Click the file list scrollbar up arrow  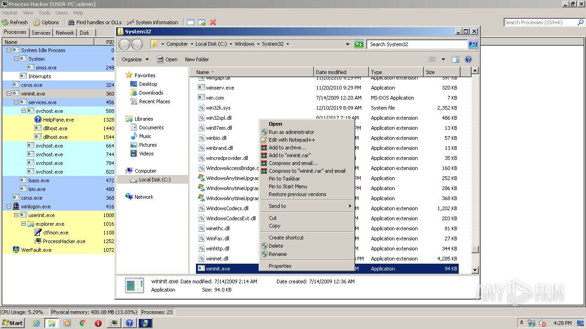coord(475,71)
